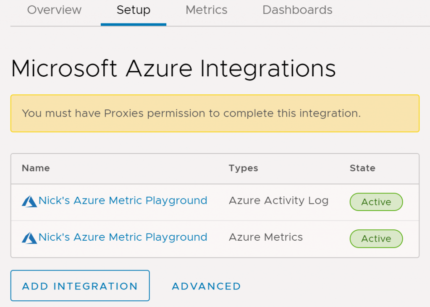Switch to the Metrics tab
The image size is (430, 307).
point(207,10)
